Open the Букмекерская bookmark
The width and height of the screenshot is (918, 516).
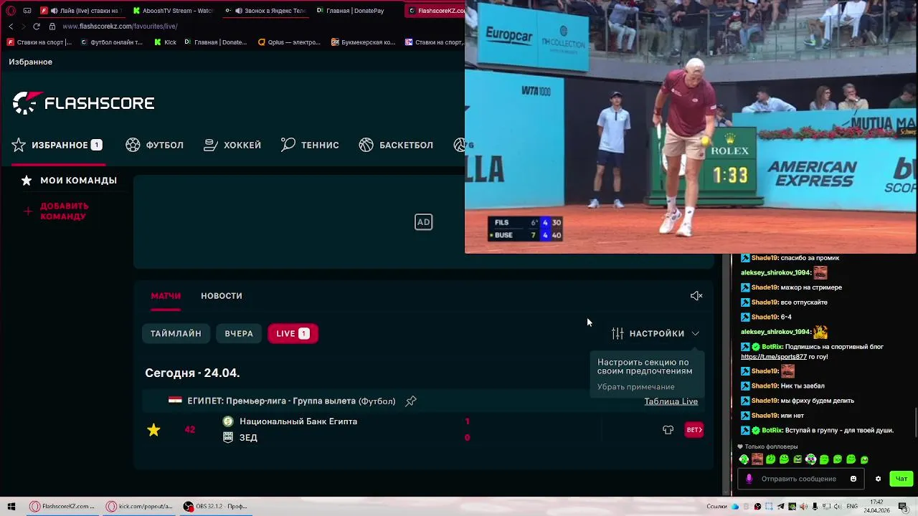[364, 42]
